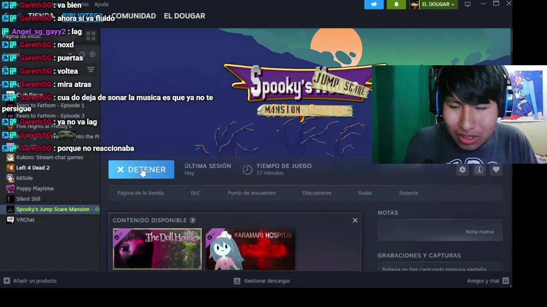Click the Amigos y chat grid icon

click(x=506, y=281)
